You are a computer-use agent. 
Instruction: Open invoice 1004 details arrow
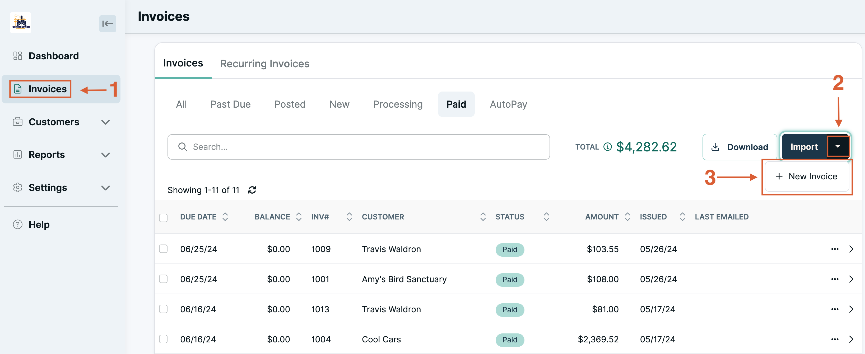(x=851, y=339)
